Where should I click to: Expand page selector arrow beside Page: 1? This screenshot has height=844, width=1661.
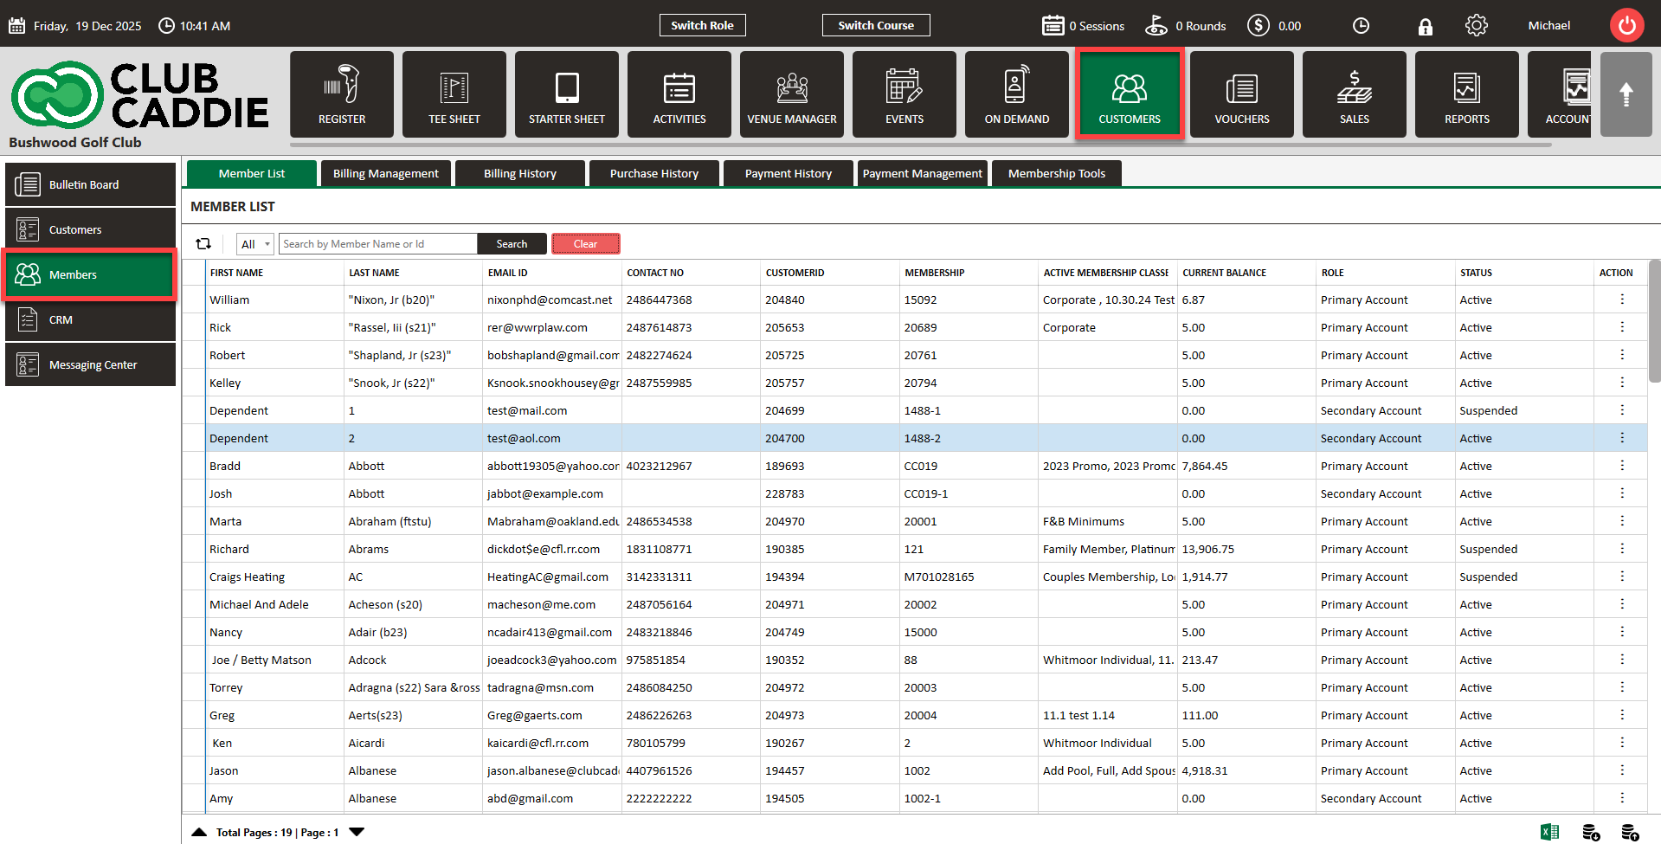tap(357, 832)
